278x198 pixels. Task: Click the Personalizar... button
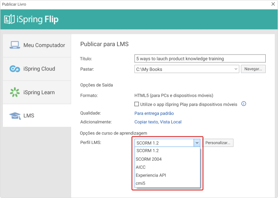tap(218, 143)
